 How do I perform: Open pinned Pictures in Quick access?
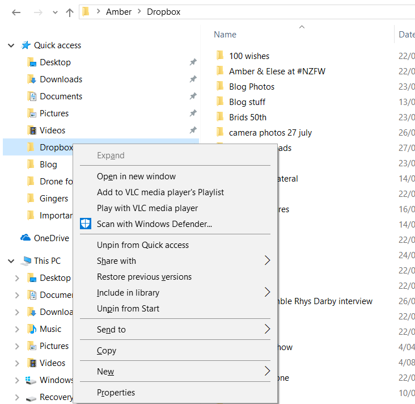54,113
